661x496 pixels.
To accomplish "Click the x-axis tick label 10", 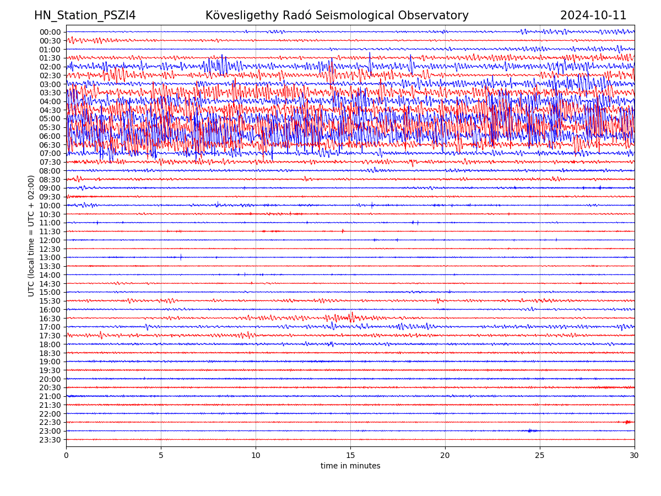I will tap(256, 455).
